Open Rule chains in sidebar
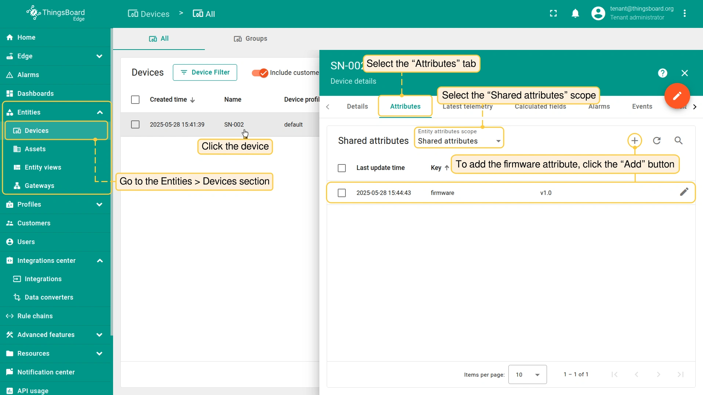703x395 pixels. (x=35, y=316)
